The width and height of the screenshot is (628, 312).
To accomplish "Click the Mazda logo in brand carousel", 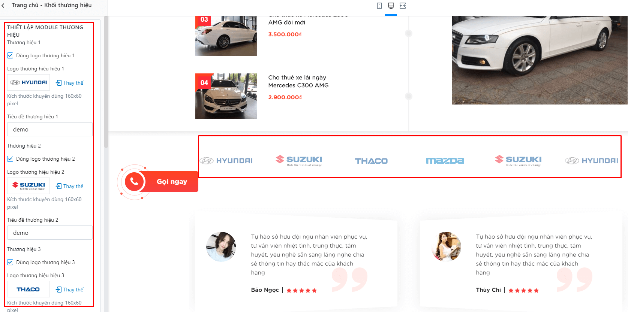I will coord(445,161).
